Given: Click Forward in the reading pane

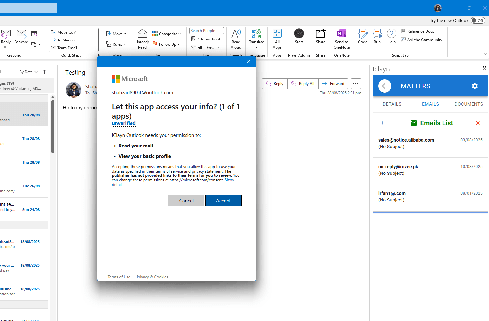Looking at the screenshot, I should point(333,84).
